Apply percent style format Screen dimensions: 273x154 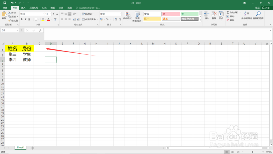tap(107, 19)
